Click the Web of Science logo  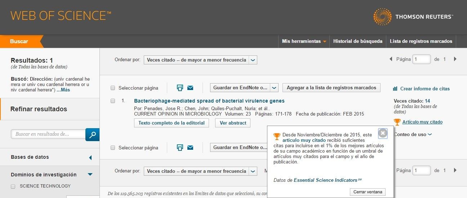click(x=61, y=15)
